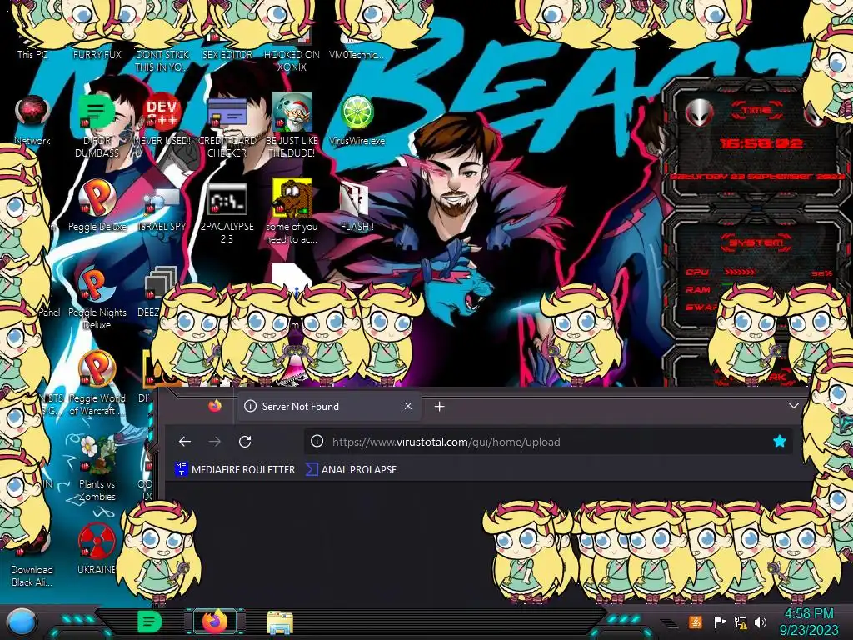Open the green document icon DI FOR DUMBASS
The image size is (853, 640).
[x=97, y=127]
